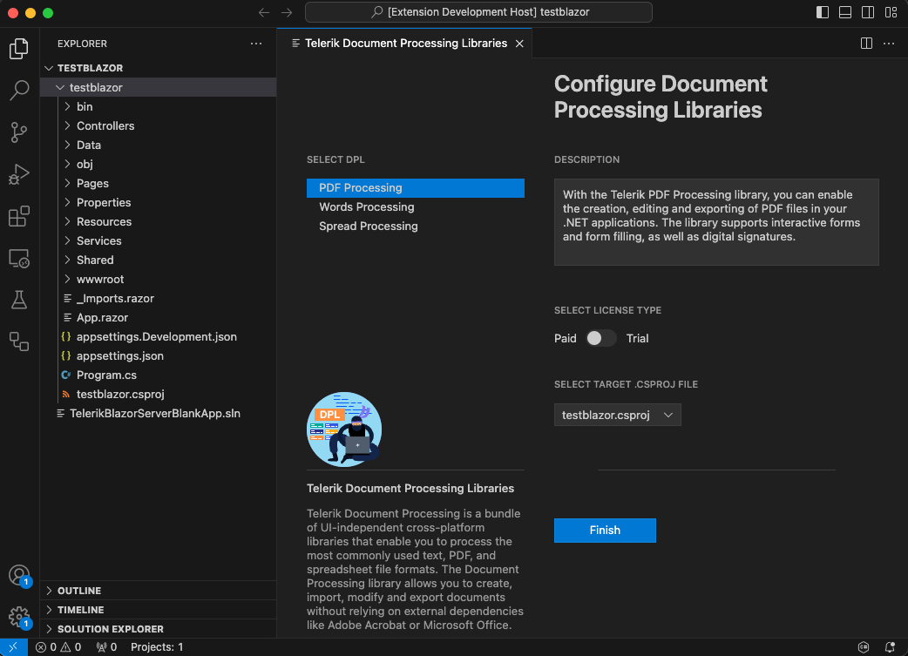Click the command center search box

[478, 12]
